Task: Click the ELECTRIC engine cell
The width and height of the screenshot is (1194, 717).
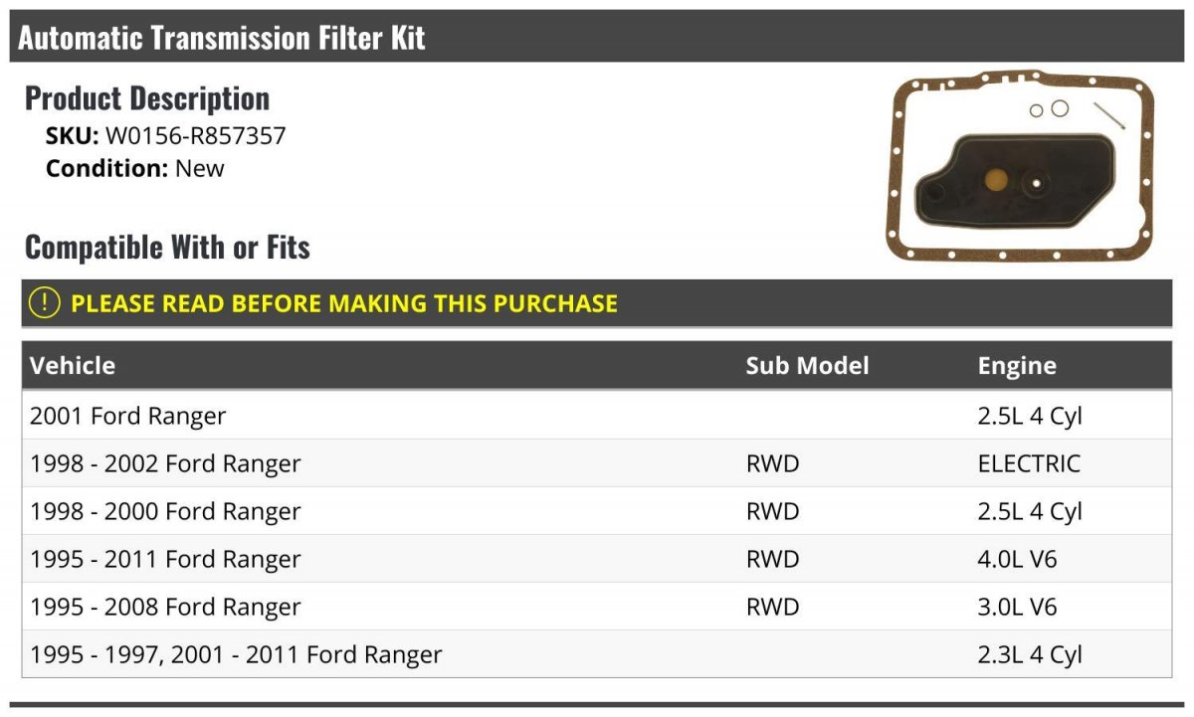Action: pos(1029,463)
